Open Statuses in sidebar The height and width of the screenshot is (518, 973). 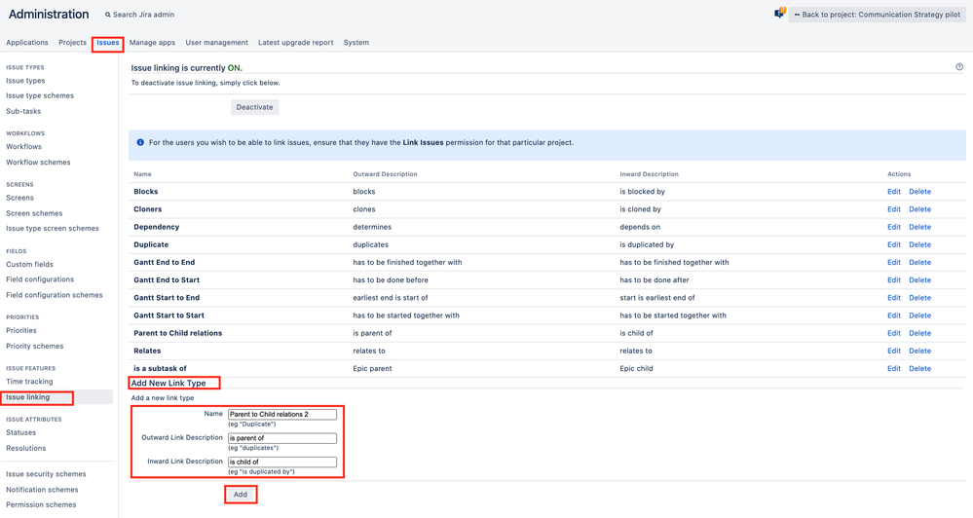pos(21,432)
